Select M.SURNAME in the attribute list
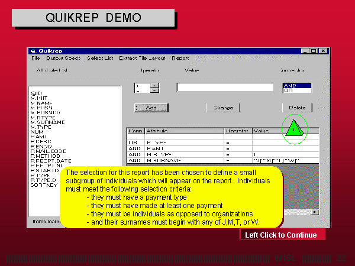The height and width of the screenshot is (266, 355). (47, 122)
